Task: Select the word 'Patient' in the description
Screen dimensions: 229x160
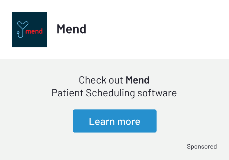Action: click(67, 93)
